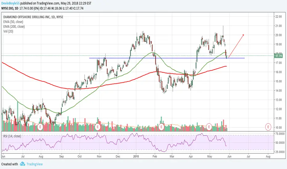Click the 'Created with' text
287x169 pixels.
(x=10, y=164)
